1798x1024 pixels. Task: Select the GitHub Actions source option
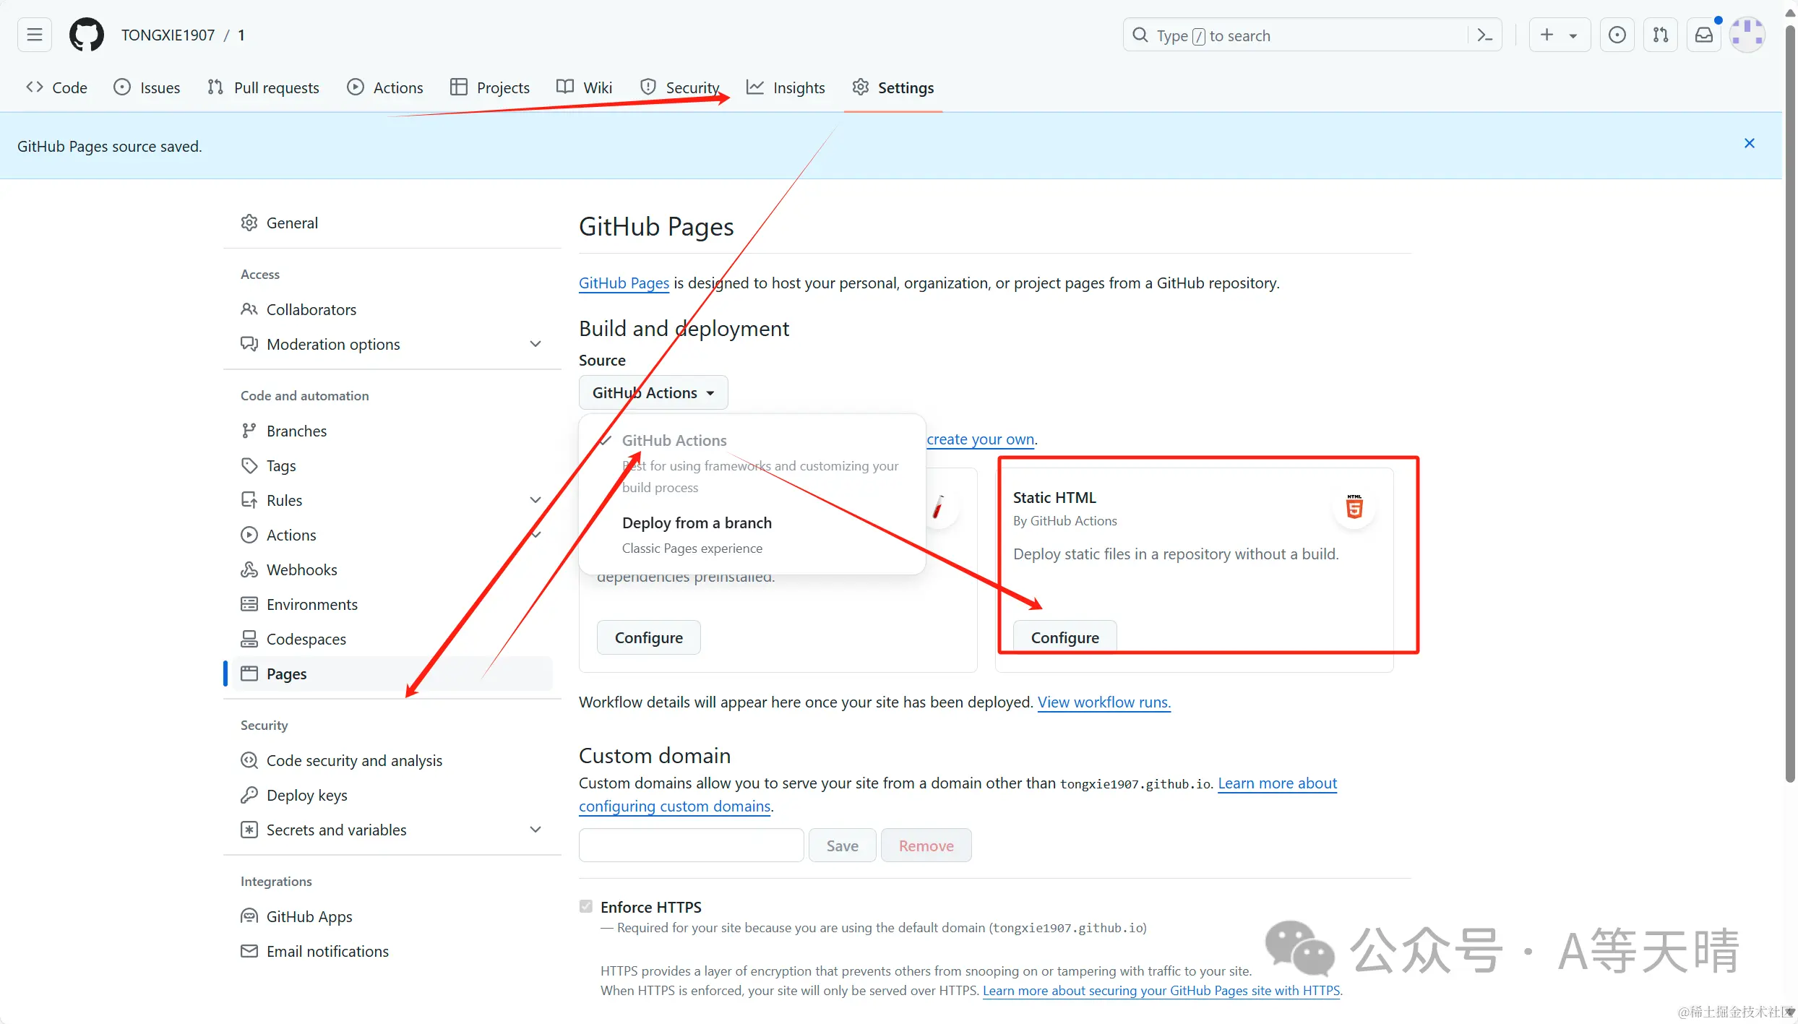[674, 441]
